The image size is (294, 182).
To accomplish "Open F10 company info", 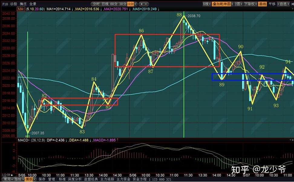I will pyautogui.click(x=4, y=4).
